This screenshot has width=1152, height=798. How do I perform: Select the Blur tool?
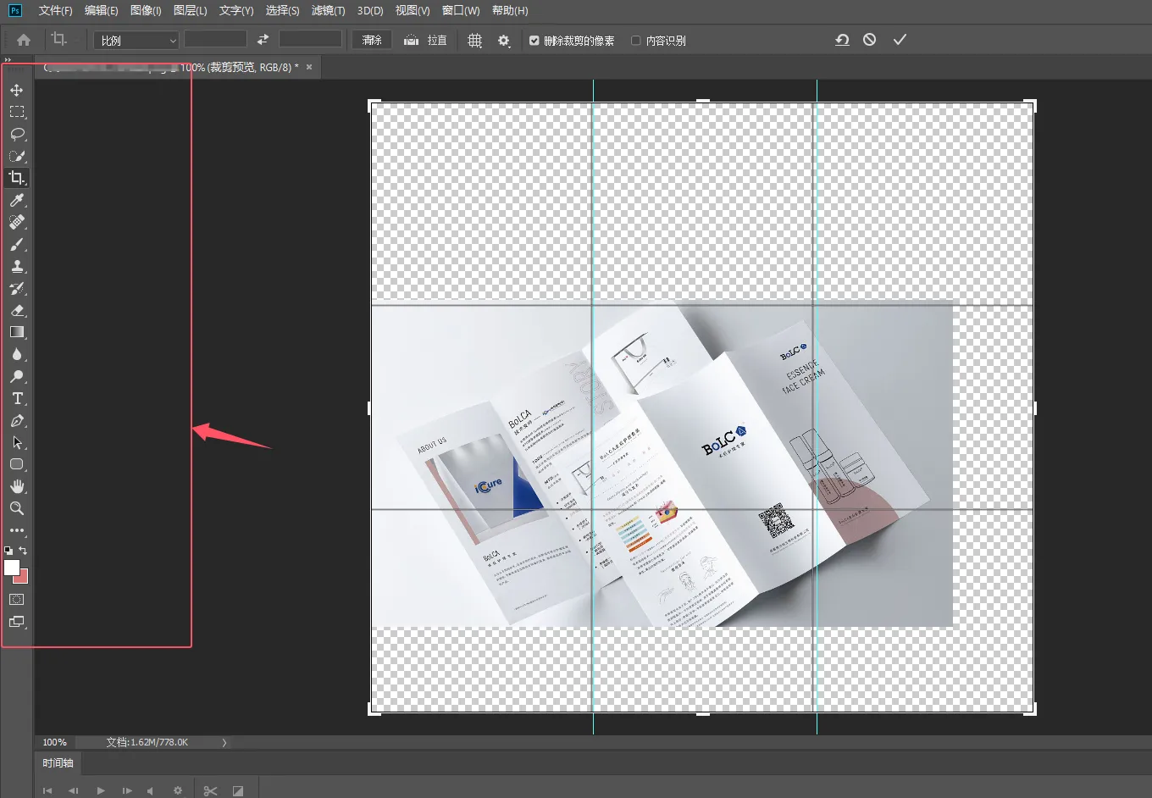(17, 354)
